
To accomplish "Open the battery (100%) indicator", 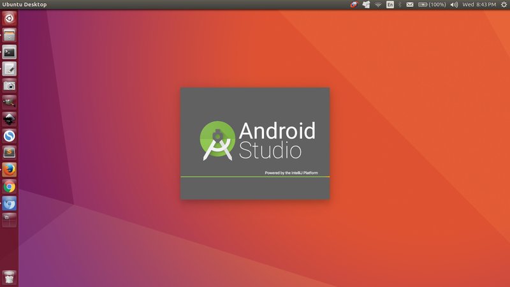I will click(x=432, y=4).
